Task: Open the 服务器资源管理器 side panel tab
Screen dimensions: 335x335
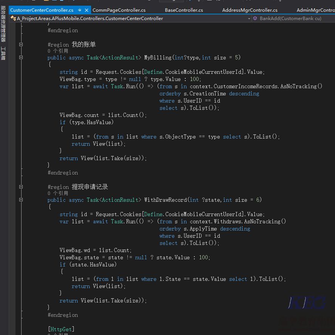Action: pos(3,23)
